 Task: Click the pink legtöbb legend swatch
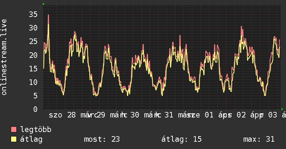click(14, 130)
